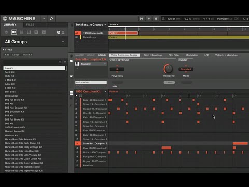Open the Voice Settings / Engine page
This screenshot has width=249, height=187.
(x=124, y=55)
